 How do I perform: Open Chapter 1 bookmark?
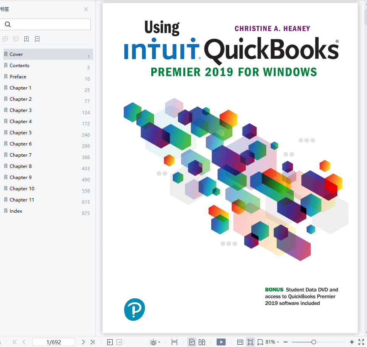(48, 88)
